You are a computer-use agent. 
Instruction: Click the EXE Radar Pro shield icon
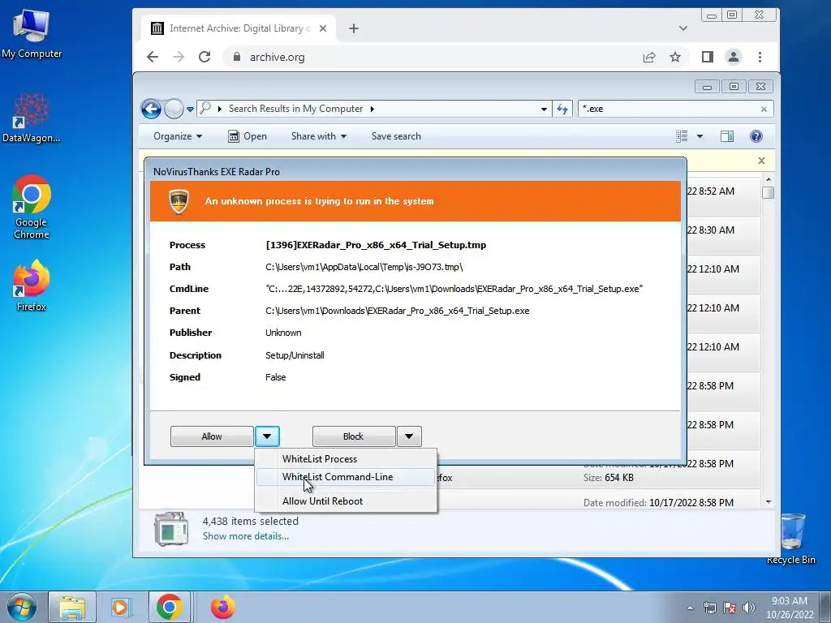(x=179, y=201)
